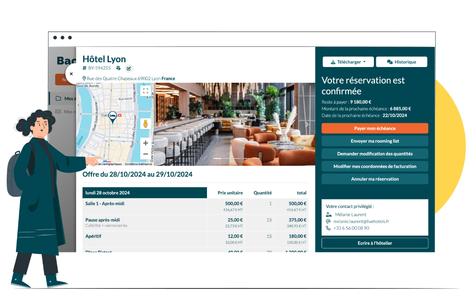Zoom in on the map
Viewport: 475px width, 297px height.
(145, 143)
